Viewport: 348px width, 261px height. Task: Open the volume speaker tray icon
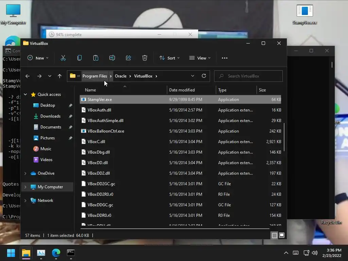tap(315, 253)
